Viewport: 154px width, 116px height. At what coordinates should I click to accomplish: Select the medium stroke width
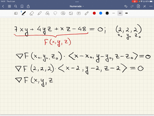[x=120, y=13]
